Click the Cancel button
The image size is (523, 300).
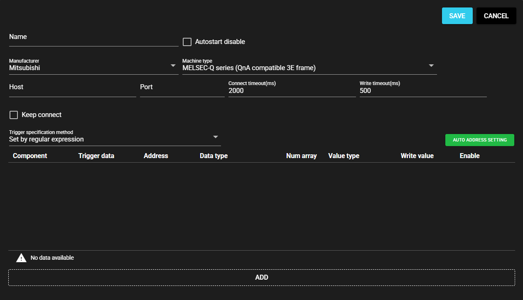496,16
